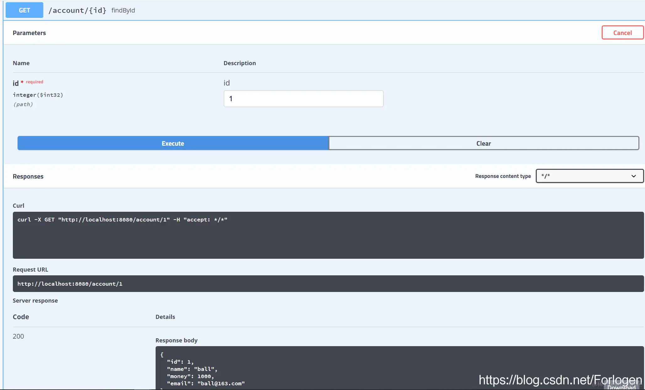
Task: Click the "email": "ball@163.com" response line
Action: coord(206,383)
